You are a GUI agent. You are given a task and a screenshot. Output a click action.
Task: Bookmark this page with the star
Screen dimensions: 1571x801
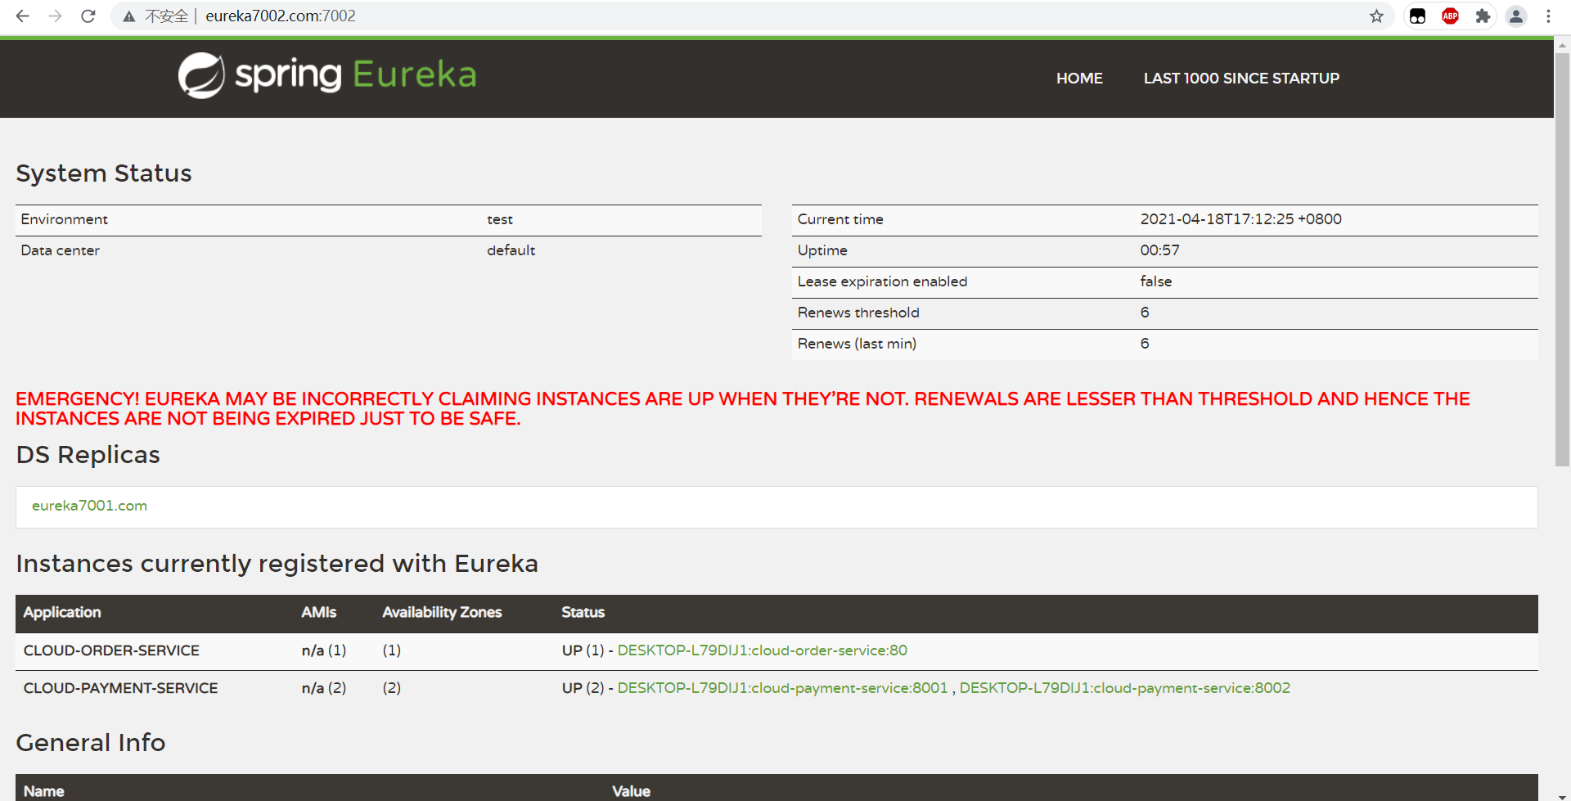[1376, 16]
